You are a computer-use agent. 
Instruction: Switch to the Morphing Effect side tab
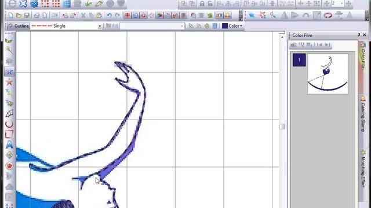(363, 169)
